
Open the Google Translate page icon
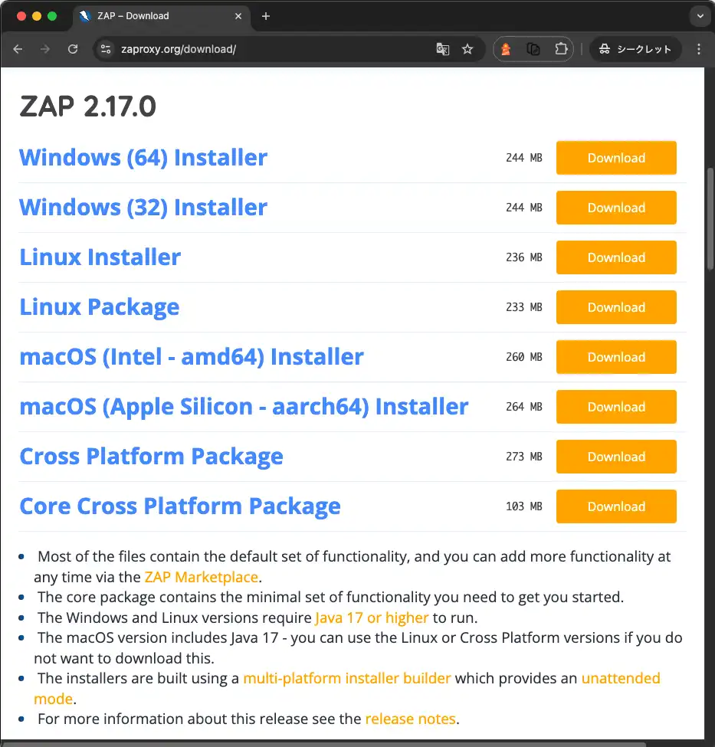click(443, 48)
